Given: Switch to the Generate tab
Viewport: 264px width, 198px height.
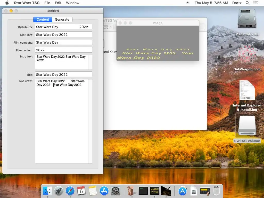Looking at the screenshot, I should 62,20.
